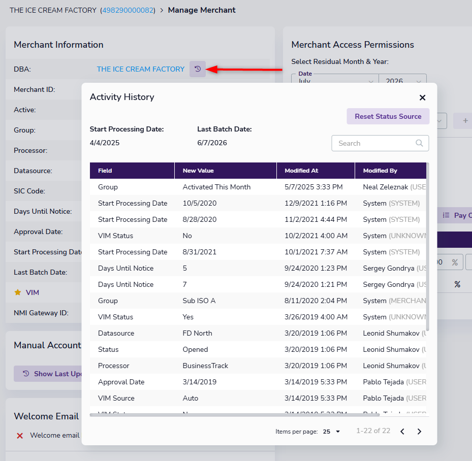Open the residual Date month dropdown

point(335,81)
